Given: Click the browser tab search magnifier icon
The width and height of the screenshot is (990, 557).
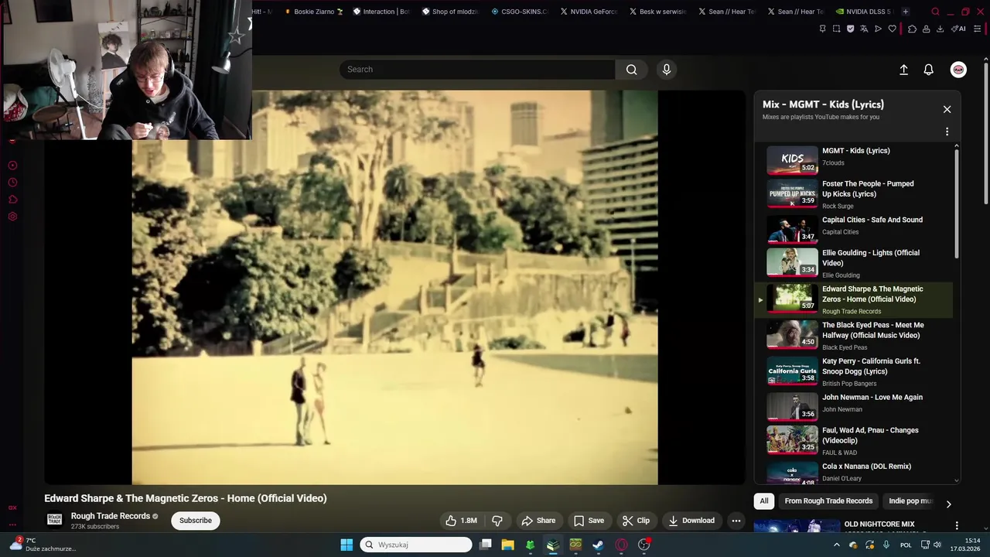Looking at the screenshot, I should tap(935, 12).
